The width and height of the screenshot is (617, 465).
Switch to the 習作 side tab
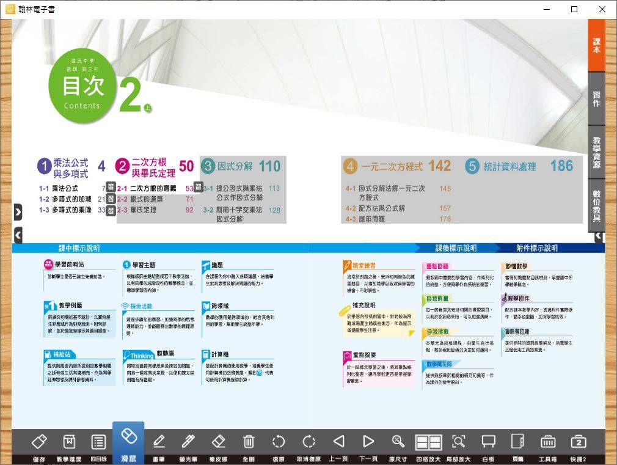[597, 99]
